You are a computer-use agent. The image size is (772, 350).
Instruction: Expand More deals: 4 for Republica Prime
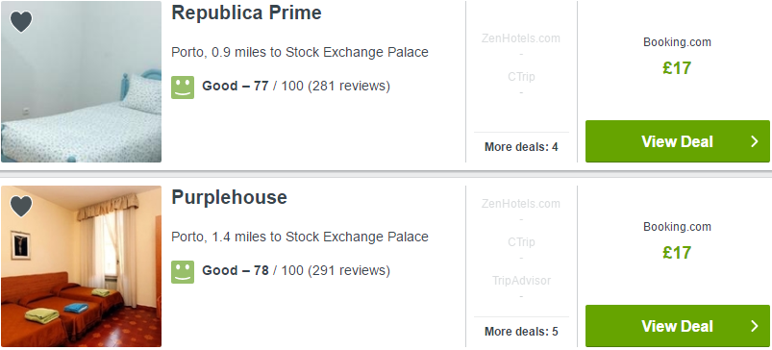[x=521, y=147]
